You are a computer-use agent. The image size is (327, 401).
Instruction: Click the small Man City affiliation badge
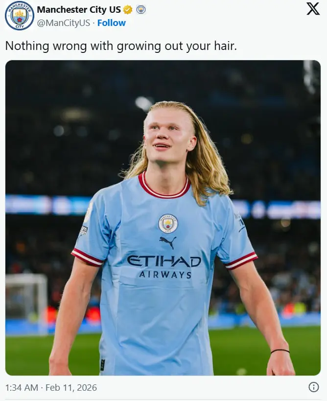(141, 10)
